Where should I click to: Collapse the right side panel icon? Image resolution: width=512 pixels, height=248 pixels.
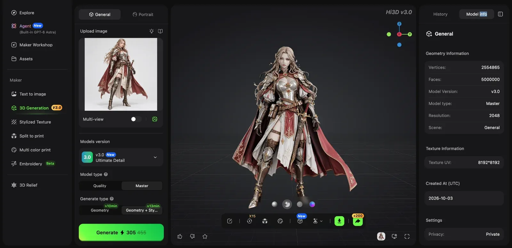point(500,14)
